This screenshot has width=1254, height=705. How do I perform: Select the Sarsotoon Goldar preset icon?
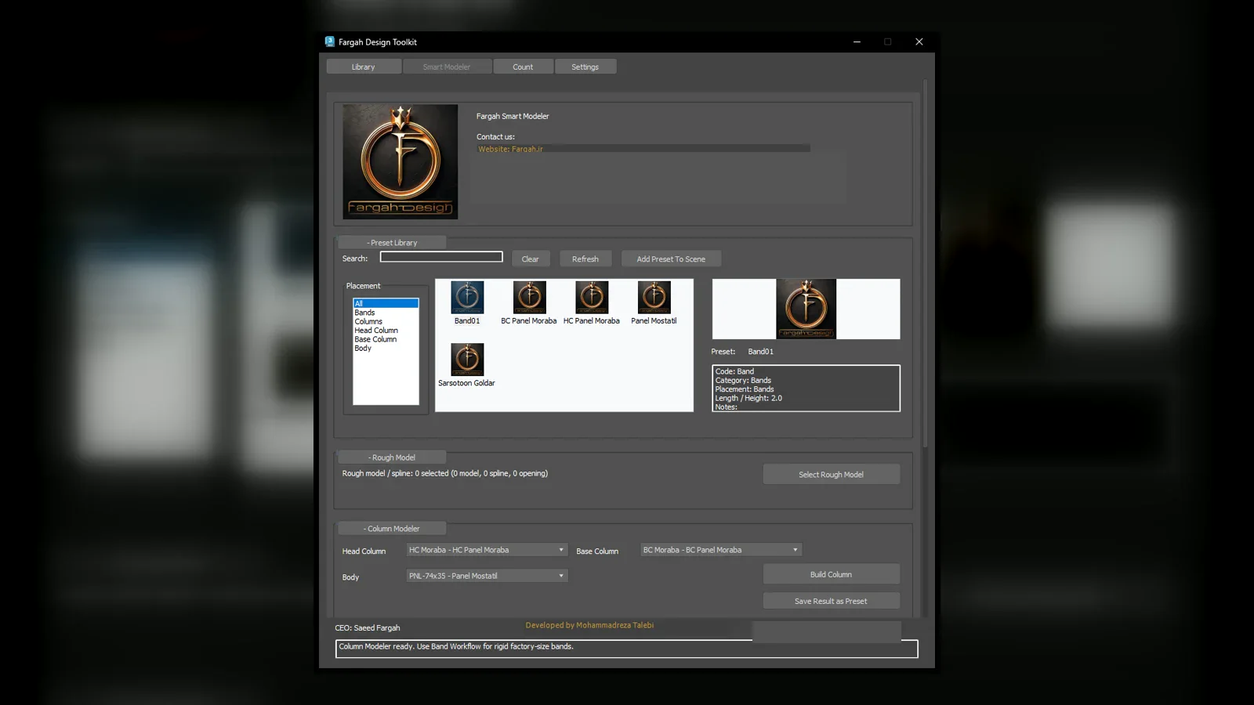tap(467, 360)
